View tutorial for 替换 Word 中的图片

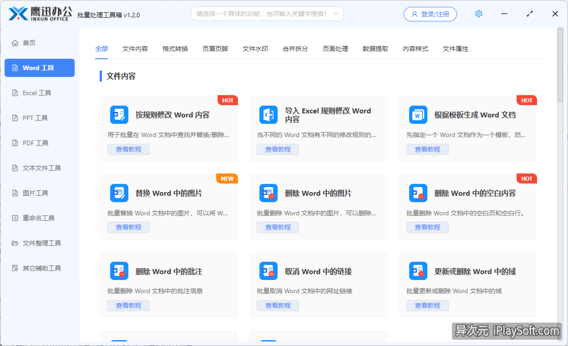tap(129, 227)
